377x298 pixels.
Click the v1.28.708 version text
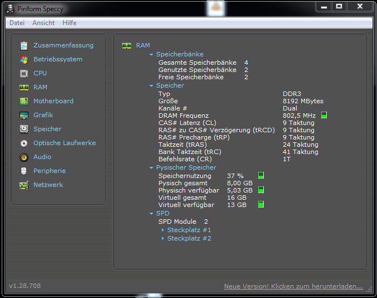25,286
